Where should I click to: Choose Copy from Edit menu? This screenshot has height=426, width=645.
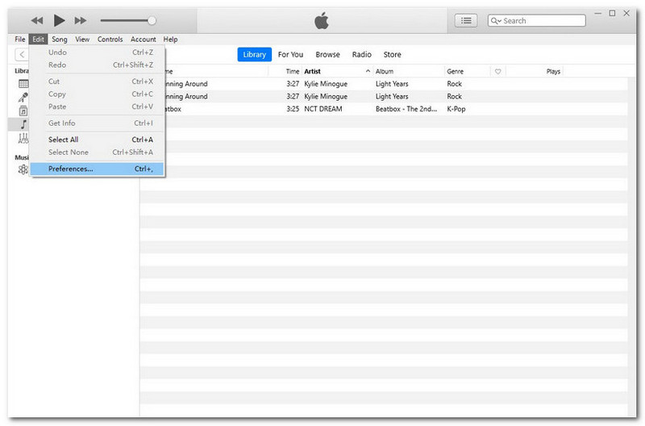pos(98,94)
